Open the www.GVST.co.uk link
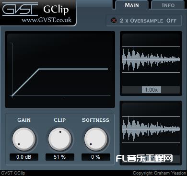Image resolution: width=187 pixels, height=176 pixels. [x=47, y=20]
